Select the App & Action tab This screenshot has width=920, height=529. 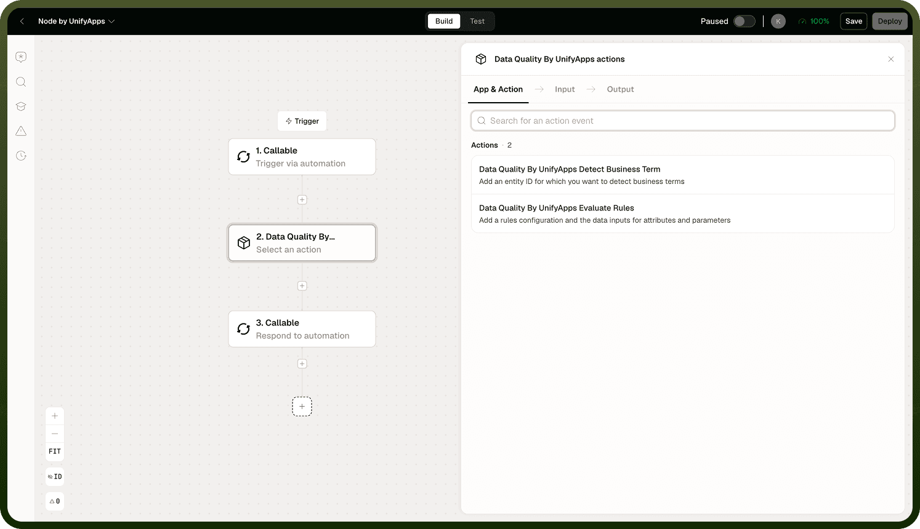pos(498,90)
